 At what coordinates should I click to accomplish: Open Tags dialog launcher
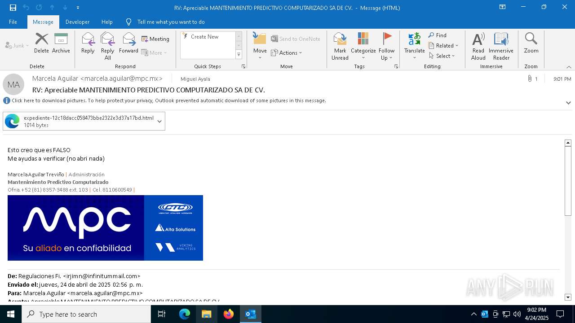[x=396, y=66]
